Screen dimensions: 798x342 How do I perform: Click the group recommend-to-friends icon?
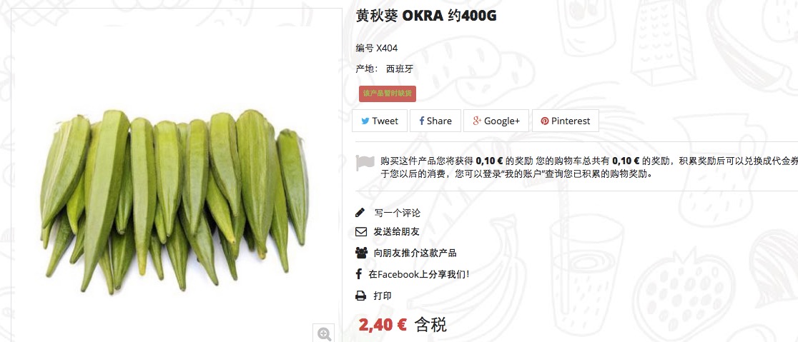[361, 253]
